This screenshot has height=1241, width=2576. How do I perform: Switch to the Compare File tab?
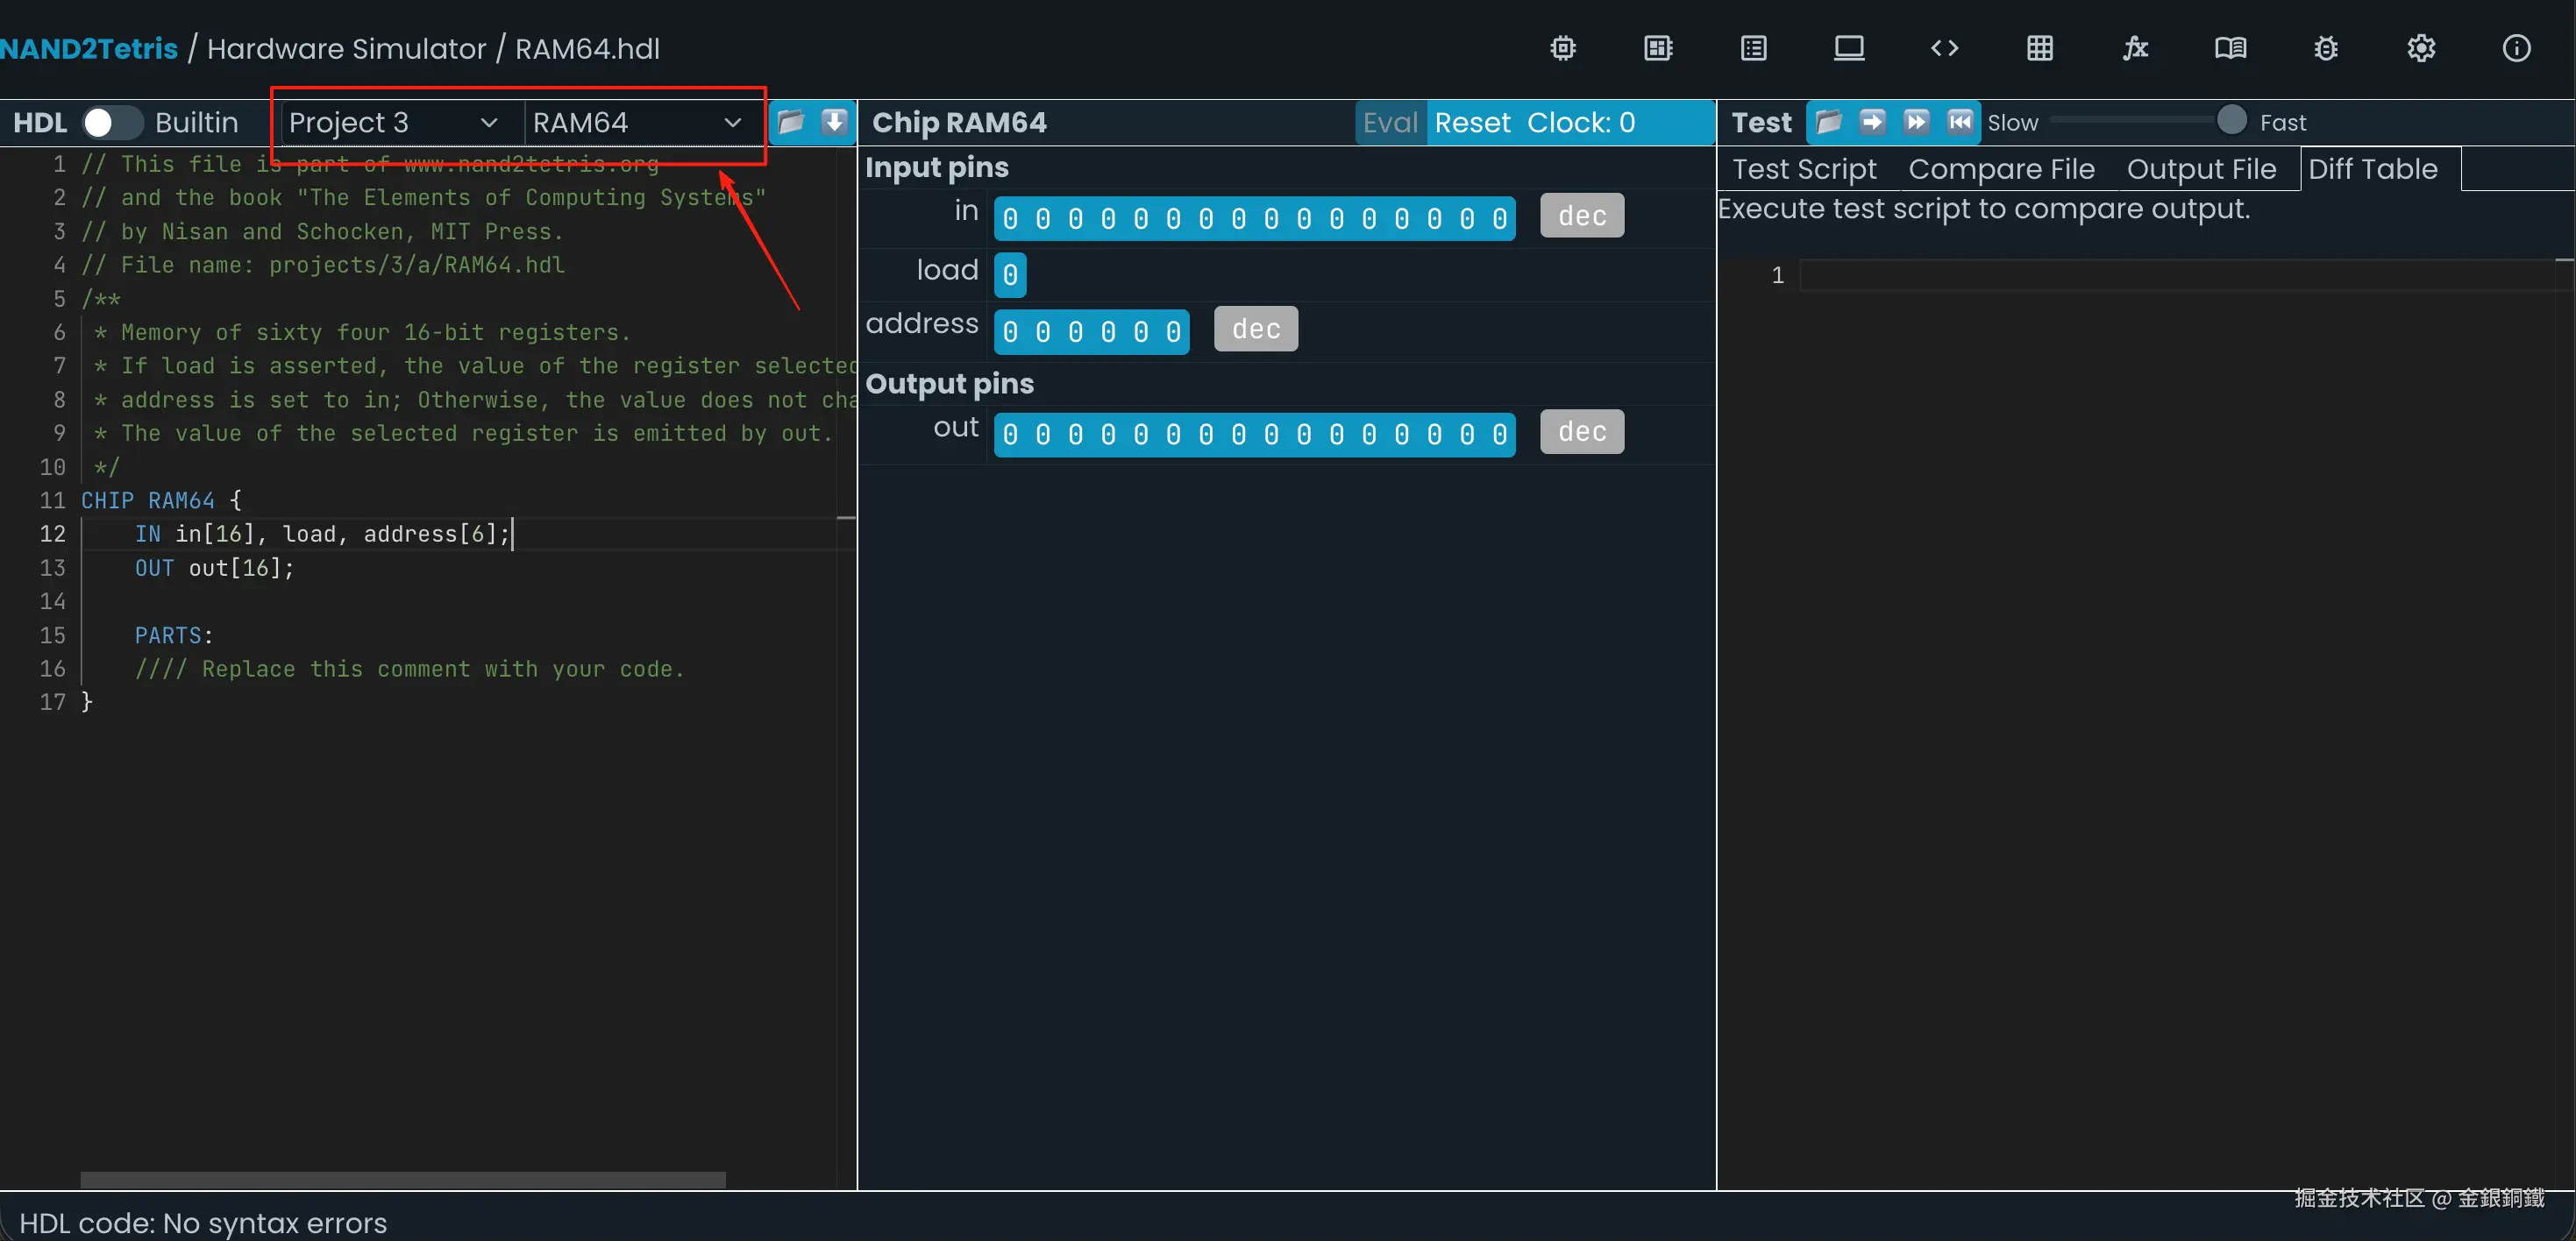[x=2000, y=169]
